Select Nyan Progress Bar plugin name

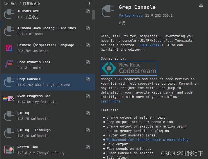point(34,96)
